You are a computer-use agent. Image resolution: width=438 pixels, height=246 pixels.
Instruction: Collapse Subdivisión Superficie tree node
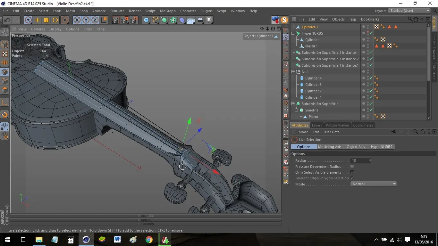[293, 104]
